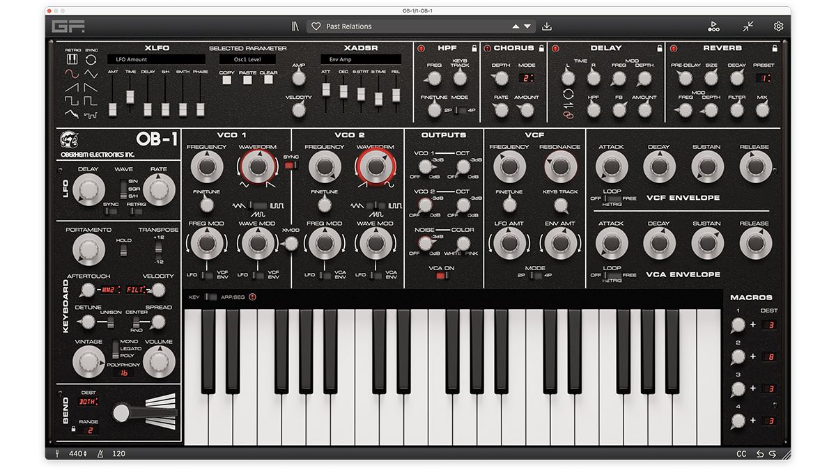The height and width of the screenshot is (470, 836).
Task: Click the lock icon on the REVERB panel
Action: click(773, 48)
